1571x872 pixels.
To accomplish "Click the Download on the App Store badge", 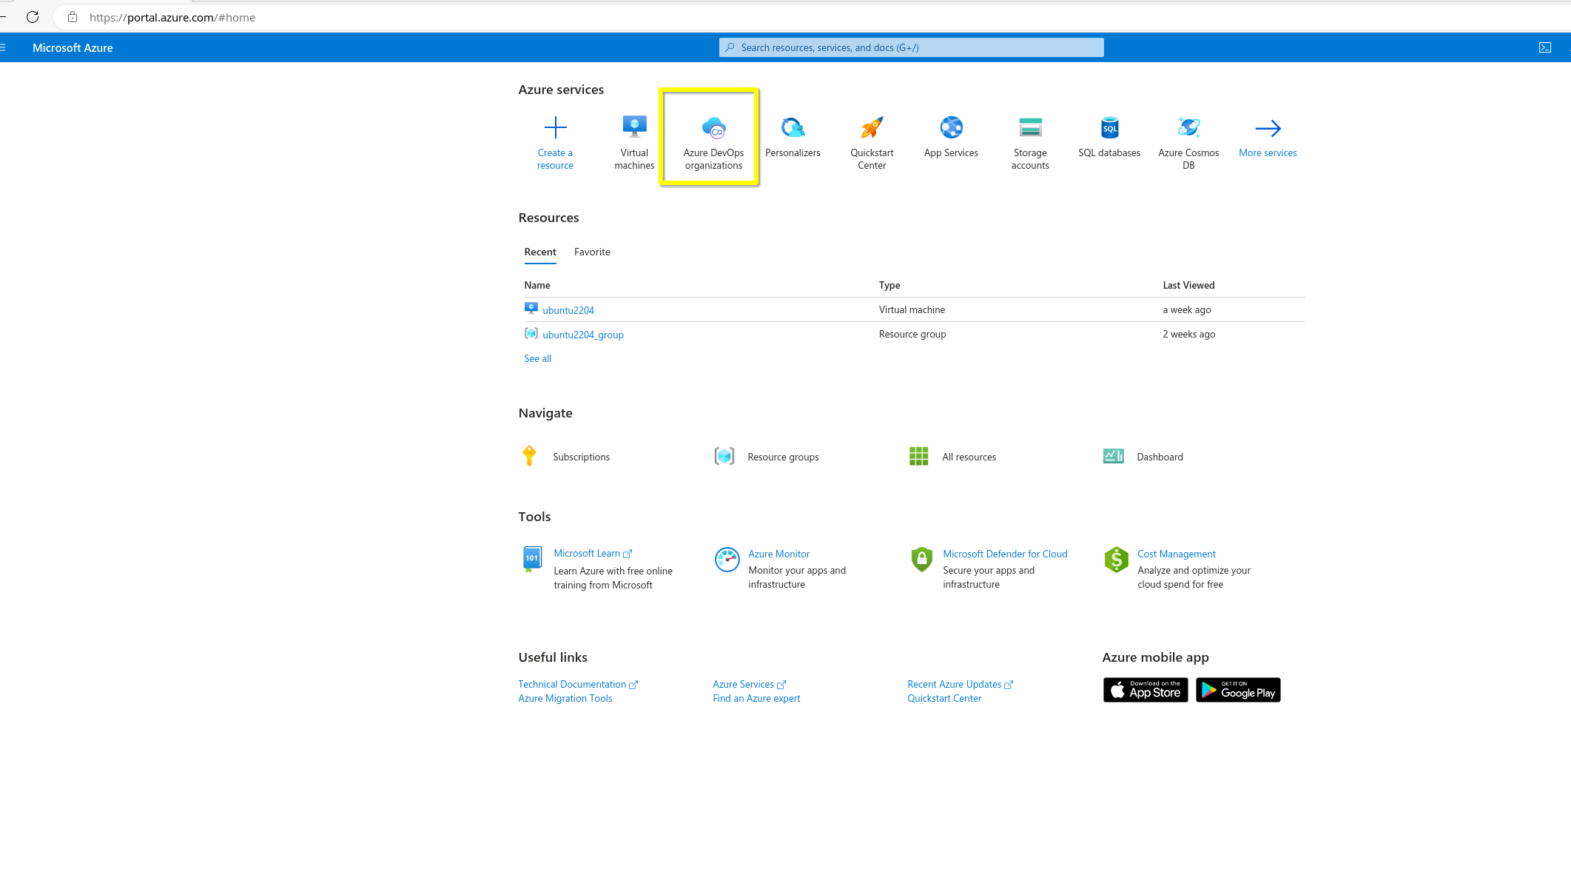I will pos(1146,690).
